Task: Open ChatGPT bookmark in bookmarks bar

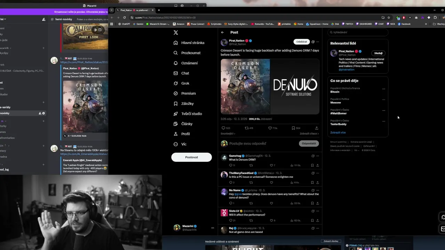Action: [123, 24]
